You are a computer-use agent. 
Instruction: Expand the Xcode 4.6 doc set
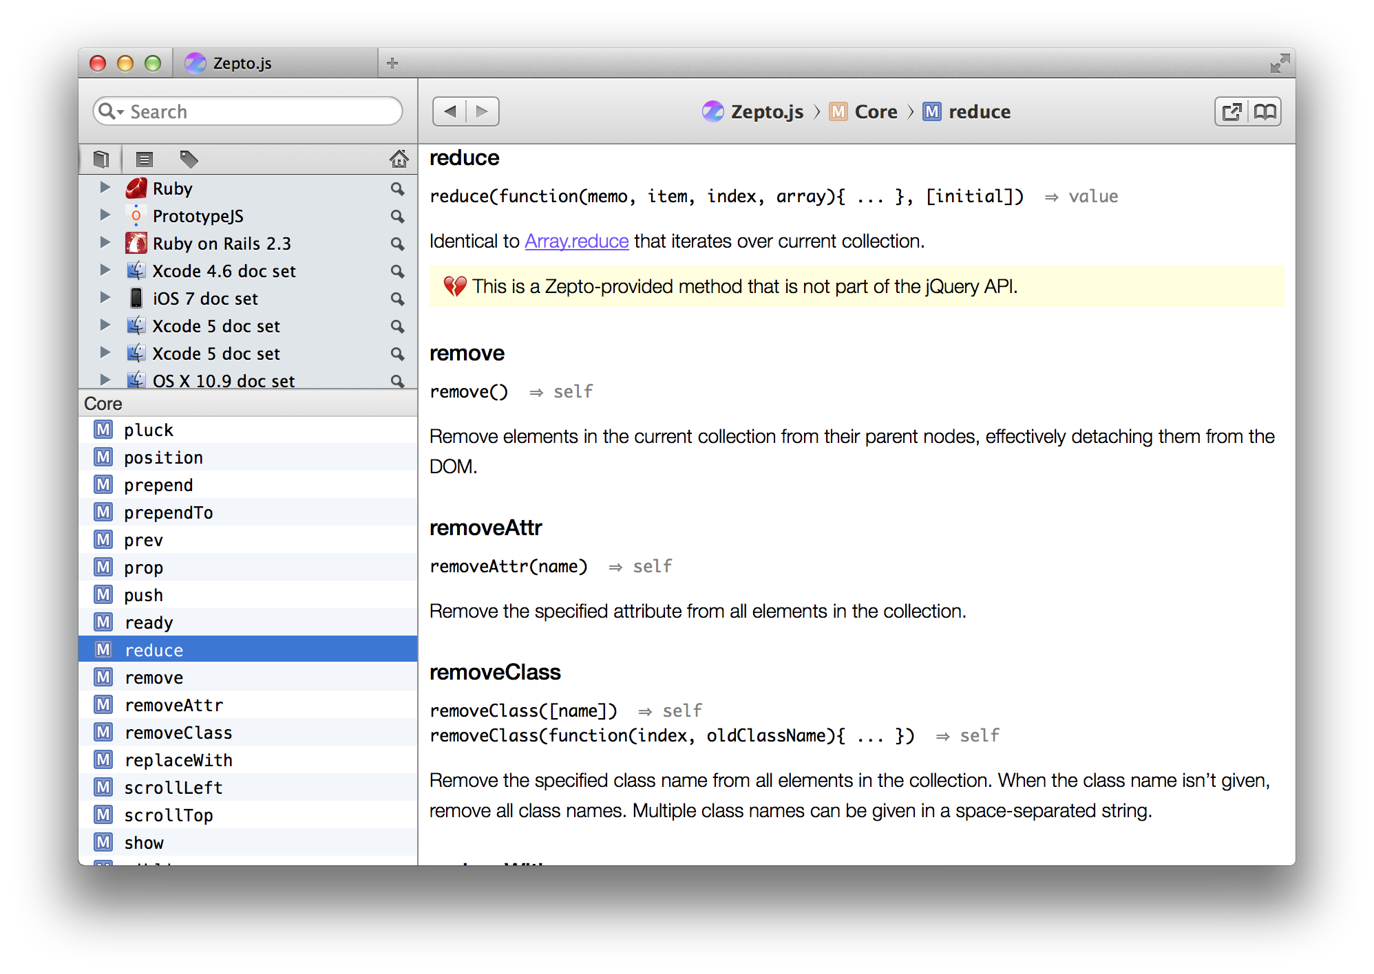coord(105,270)
